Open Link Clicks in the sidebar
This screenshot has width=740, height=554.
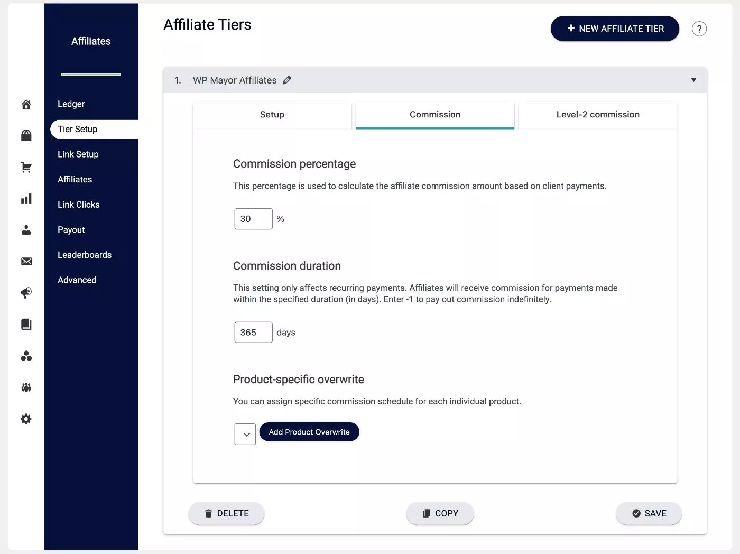[79, 205]
